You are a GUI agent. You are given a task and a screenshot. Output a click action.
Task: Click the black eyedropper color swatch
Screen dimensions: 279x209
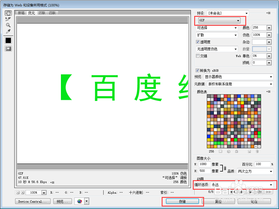pyautogui.click(x=8, y=40)
